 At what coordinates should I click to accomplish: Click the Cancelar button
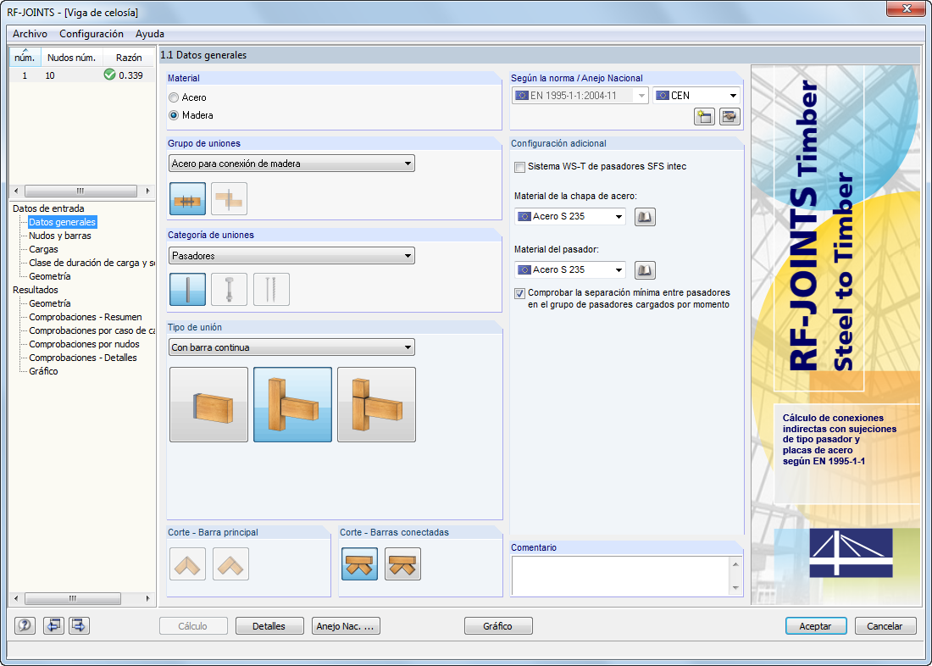[885, 626]
